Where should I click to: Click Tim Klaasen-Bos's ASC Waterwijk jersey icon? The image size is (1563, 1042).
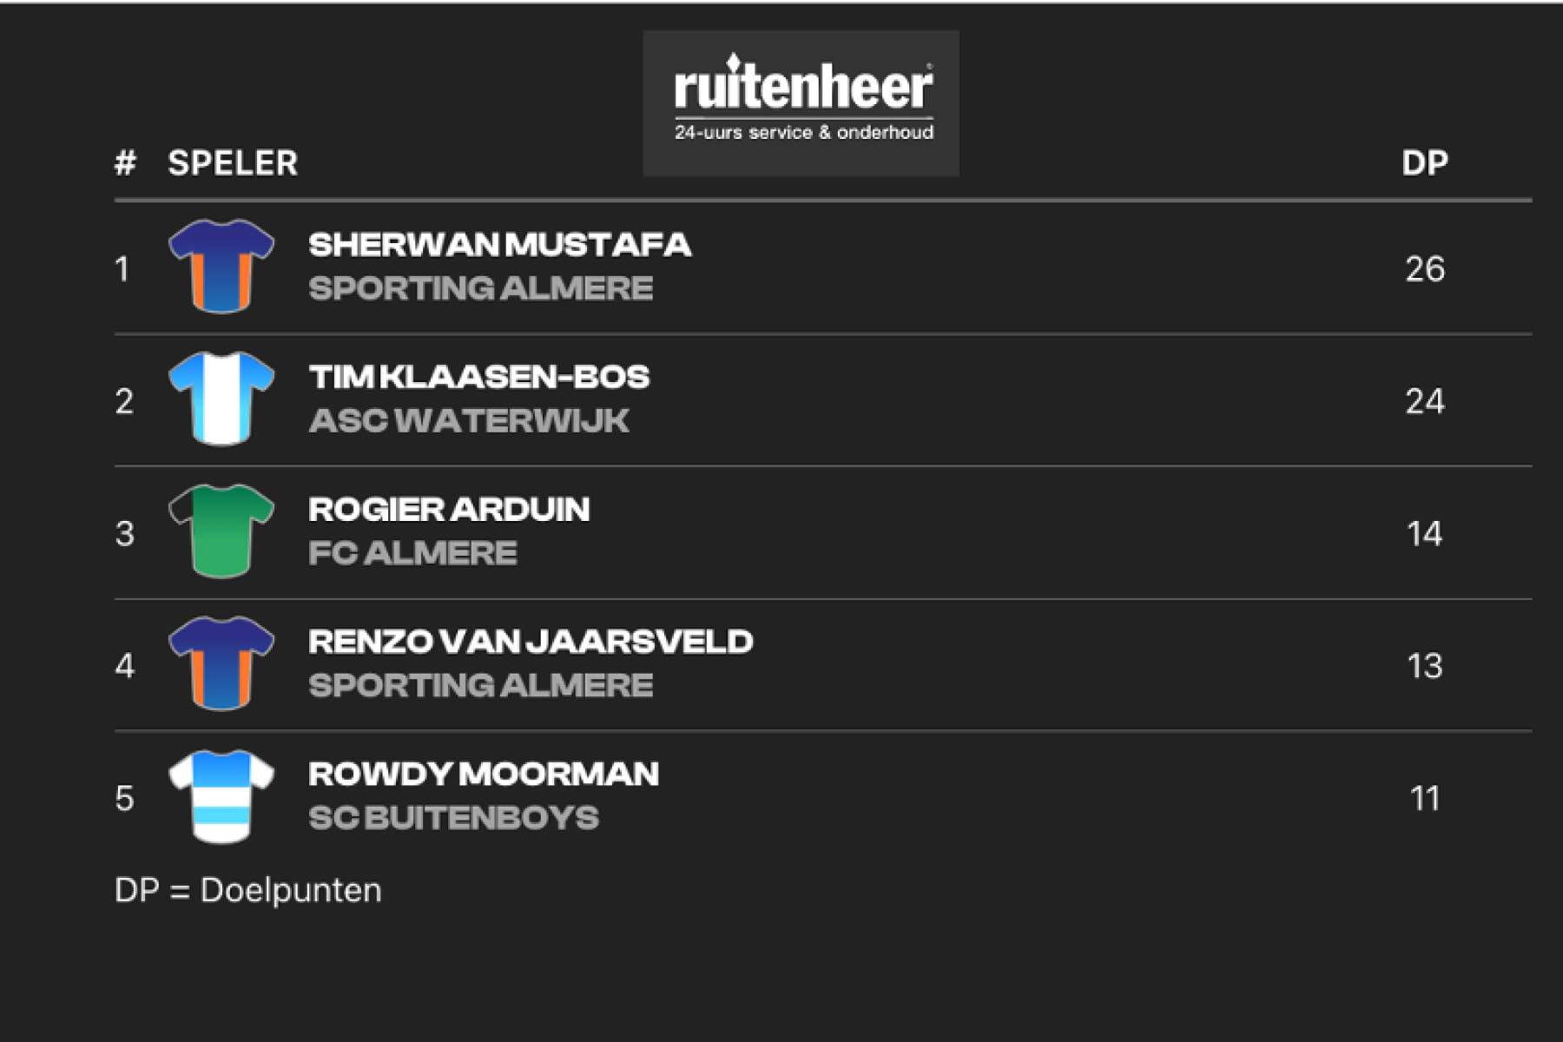coord(221,399)
